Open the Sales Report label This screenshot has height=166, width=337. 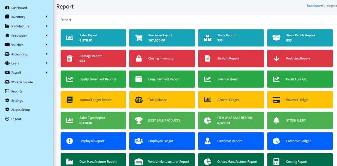point(88,35)
